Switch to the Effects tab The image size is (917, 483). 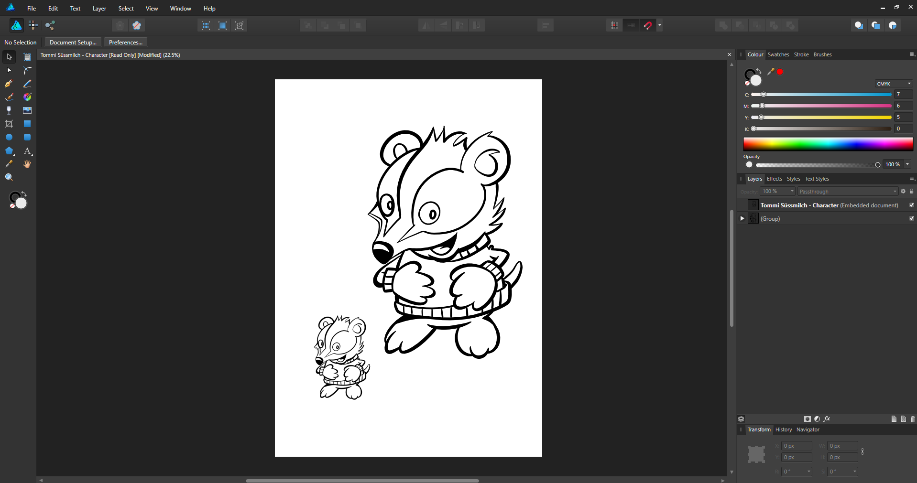pyautogui.click(x=775, y=179)
